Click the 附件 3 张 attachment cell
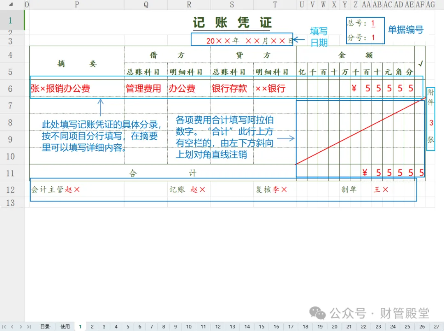The height and width of the screenshot is (331, 444). (430, 119)
